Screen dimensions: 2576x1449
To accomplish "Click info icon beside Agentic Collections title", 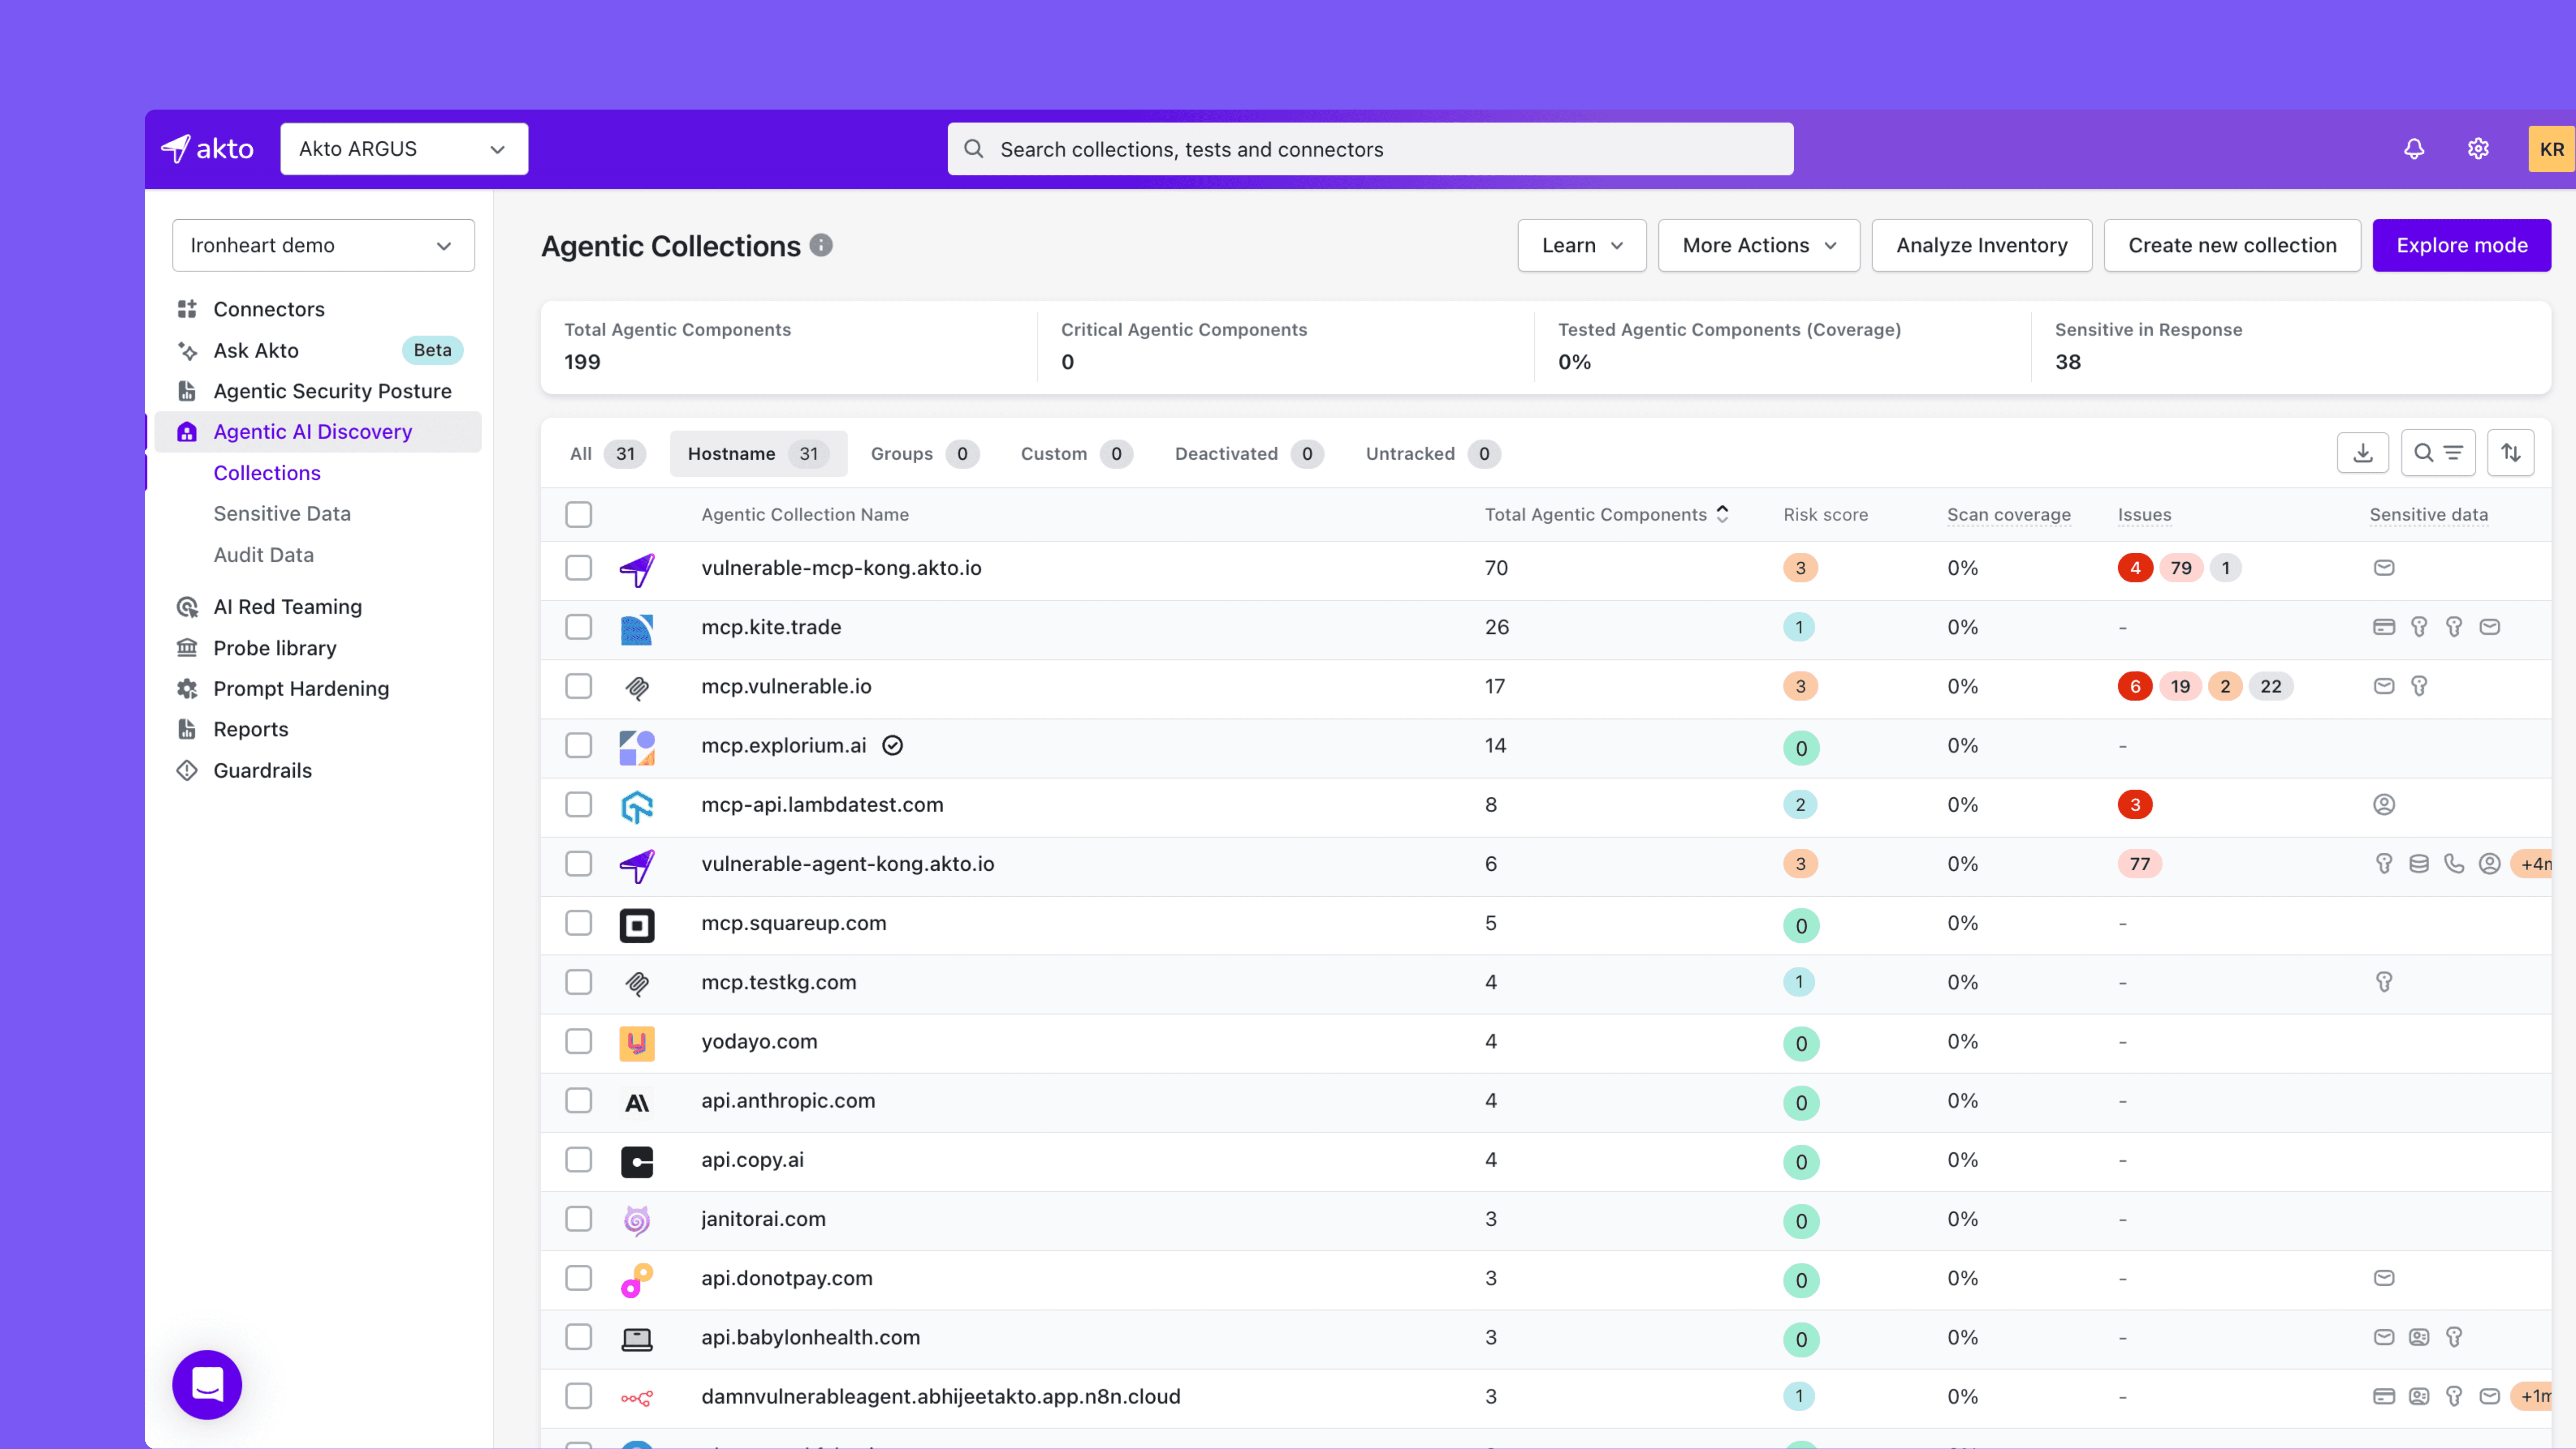I will pos(821,245).
